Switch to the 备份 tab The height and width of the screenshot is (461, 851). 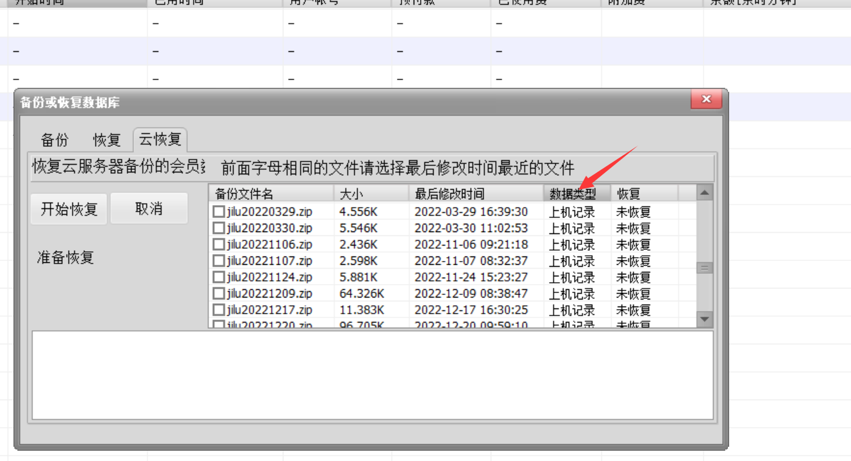55,140
